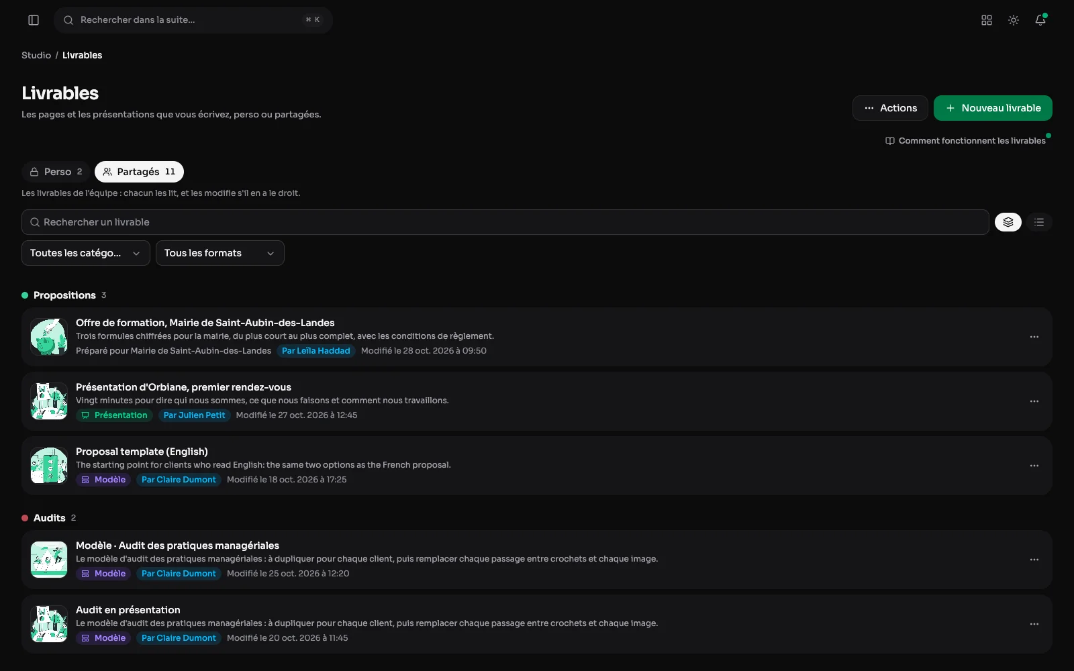Open title Audit en présentation
The width and height of the screenshot is (1074, 671).
(128, 610)
